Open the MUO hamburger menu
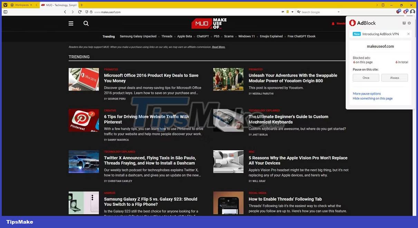Image resolution: width=418 pixels, height=228 pixels. [71, 23]
